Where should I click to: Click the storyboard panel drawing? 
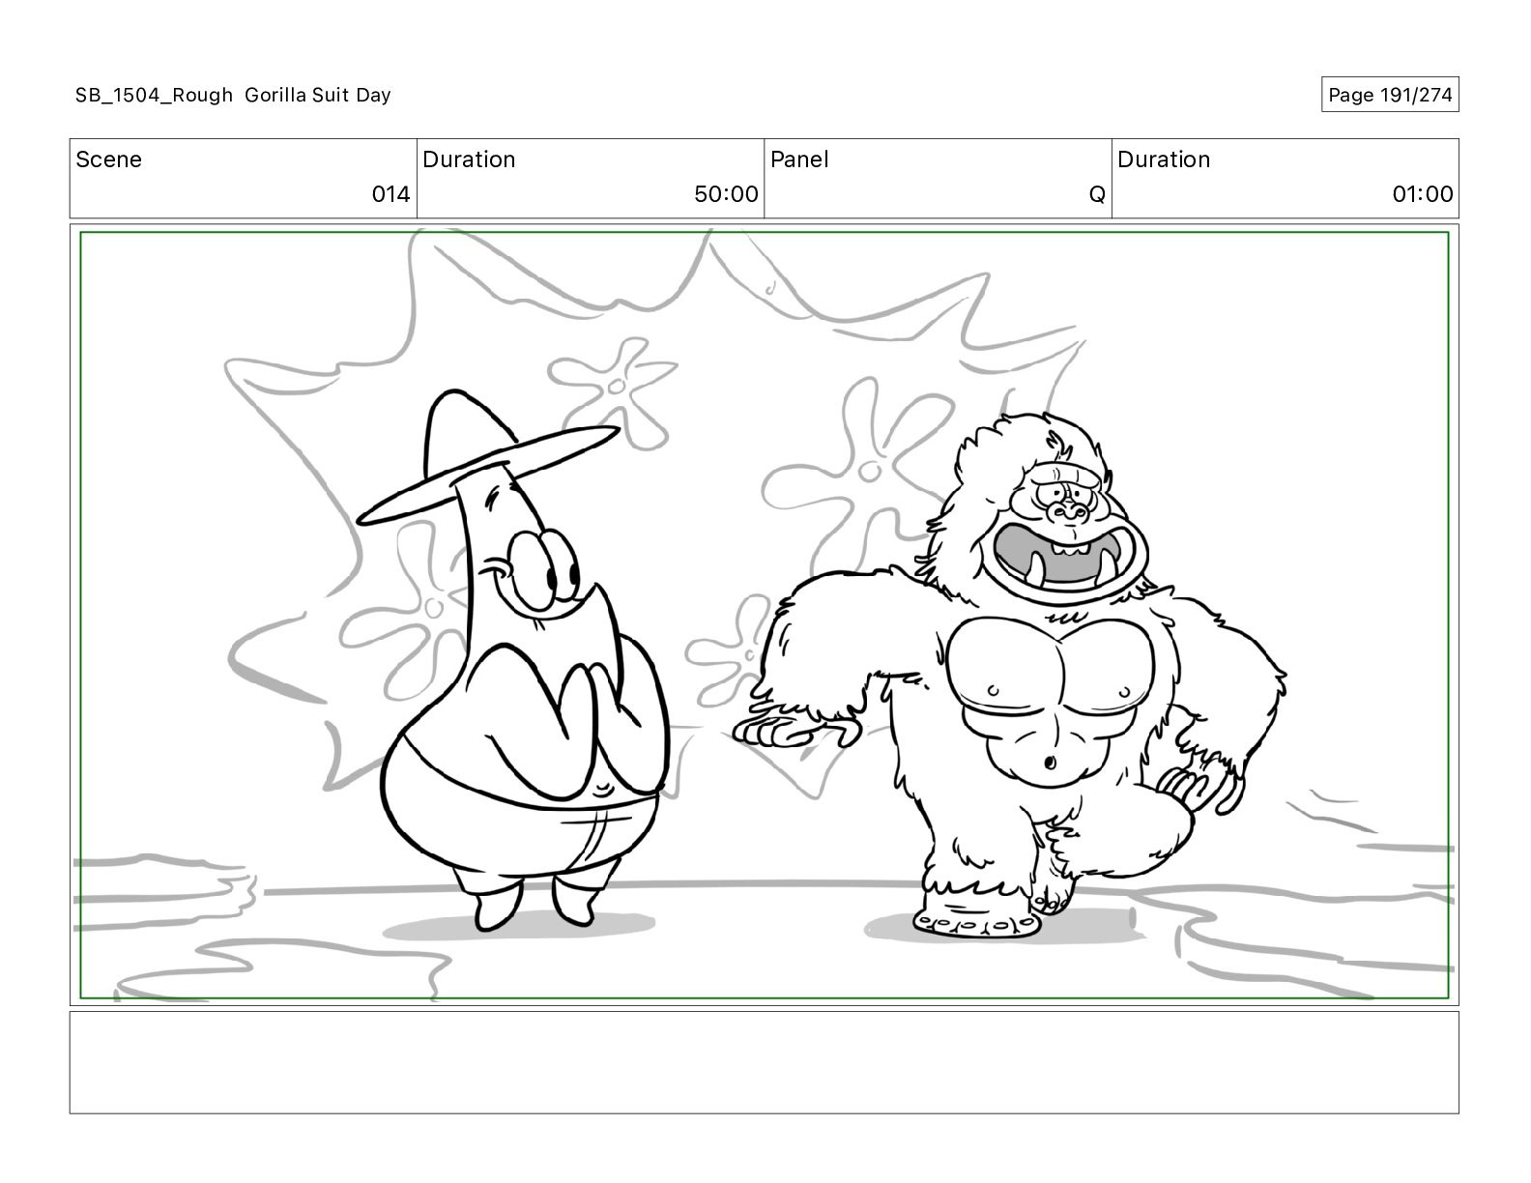pos(765,615)
